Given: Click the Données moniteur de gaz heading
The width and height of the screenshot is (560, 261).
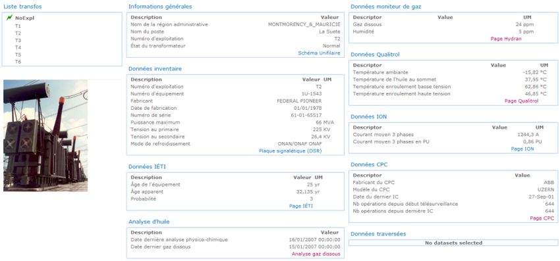Looking at the screenshot, I should pyautogui.click(x=386, y=7).
